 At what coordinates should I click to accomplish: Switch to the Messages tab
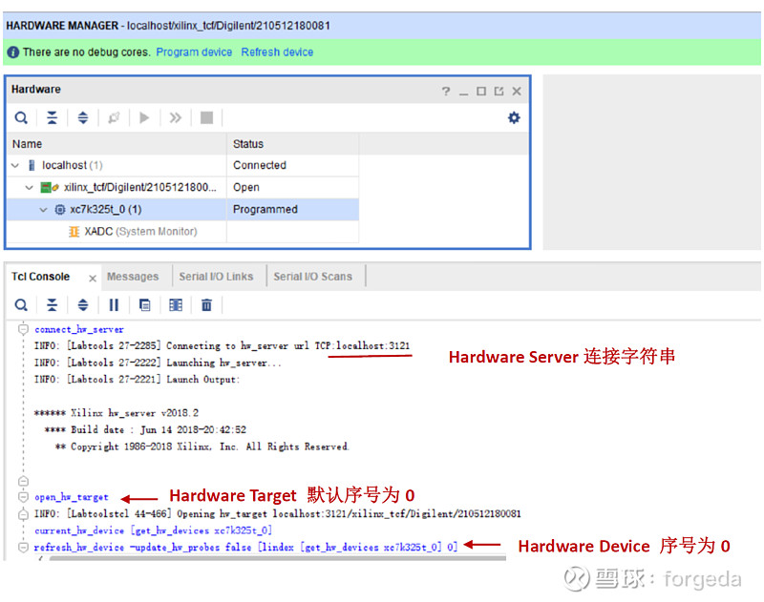point(133,277)
